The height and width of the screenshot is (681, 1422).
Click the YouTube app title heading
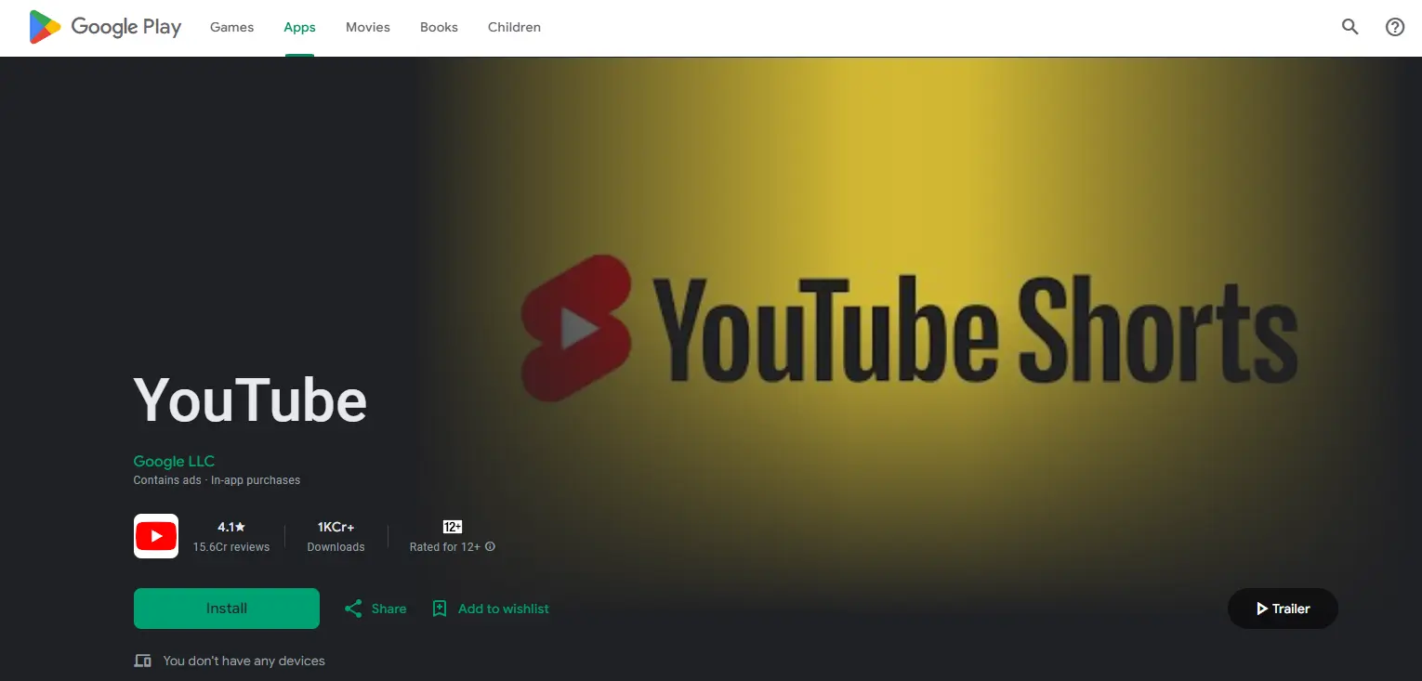250,400
